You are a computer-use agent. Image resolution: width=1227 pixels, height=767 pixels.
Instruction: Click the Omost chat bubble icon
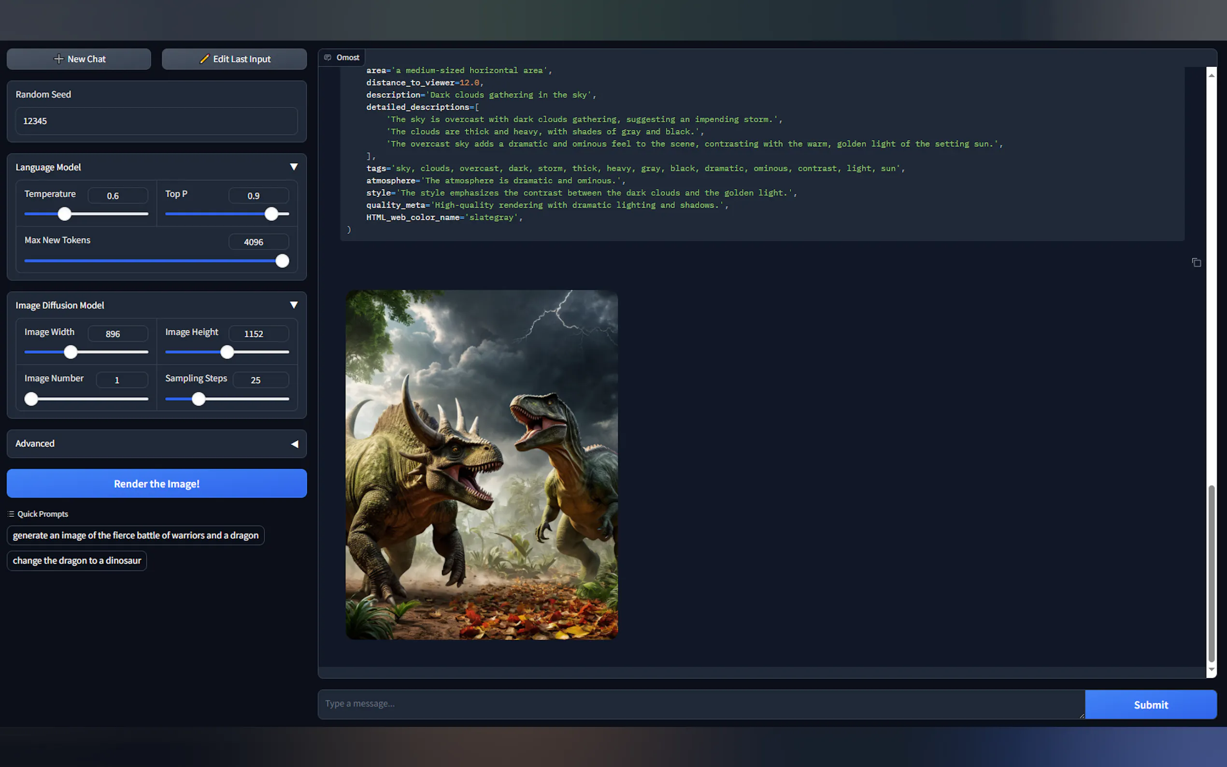click(x=328, y=57)
